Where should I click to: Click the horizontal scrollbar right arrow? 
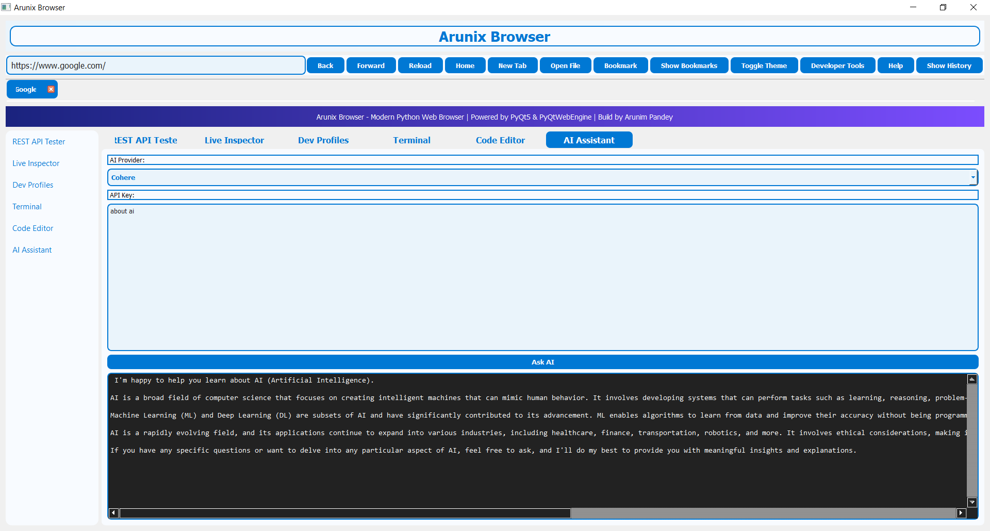(961, 513)
